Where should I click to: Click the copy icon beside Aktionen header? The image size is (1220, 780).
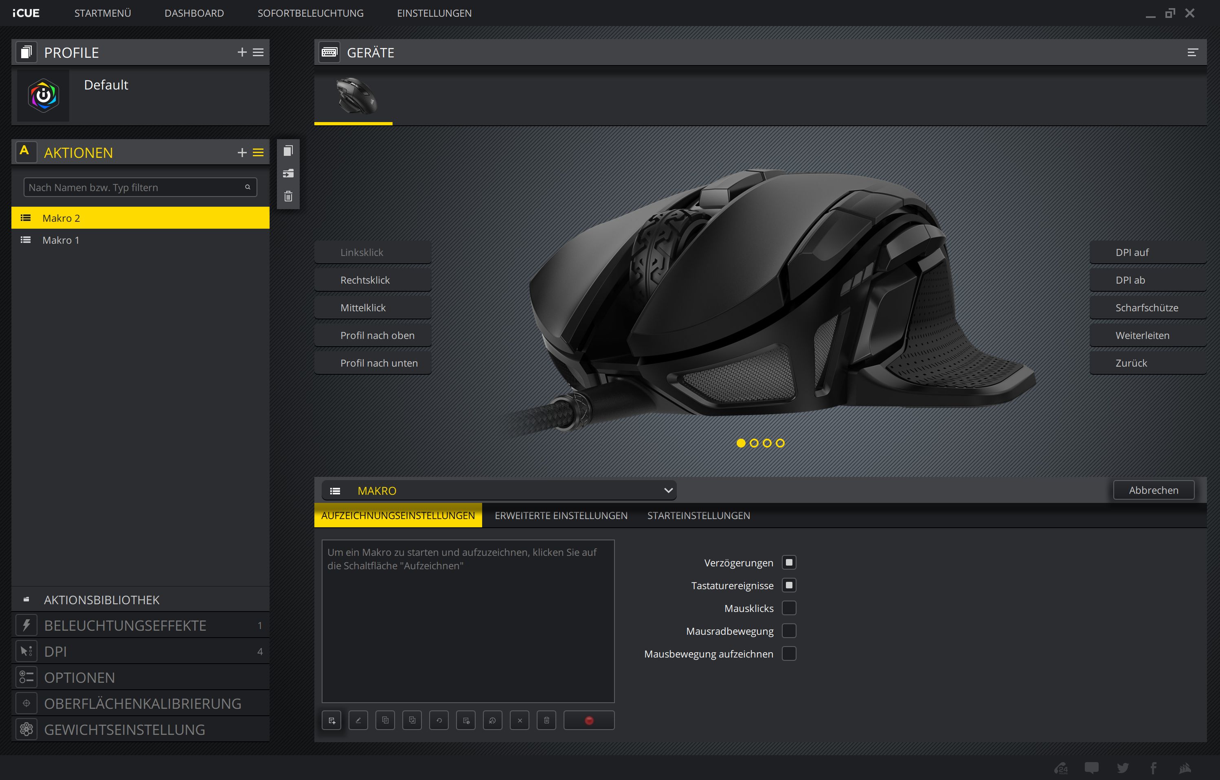[288, 151]
